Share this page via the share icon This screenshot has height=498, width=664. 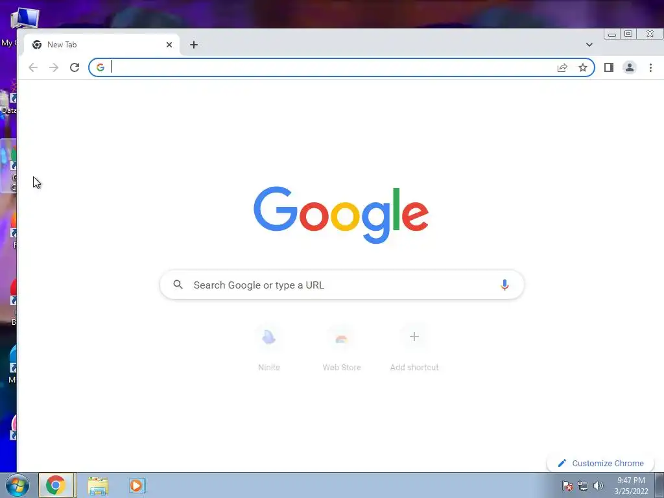click(x=562, y=67)
